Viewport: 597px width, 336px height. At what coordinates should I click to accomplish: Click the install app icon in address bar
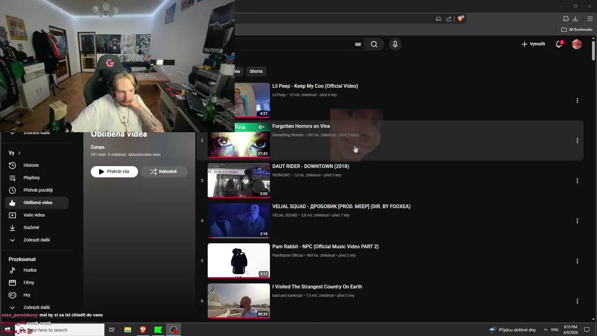[x=438, y=19]
